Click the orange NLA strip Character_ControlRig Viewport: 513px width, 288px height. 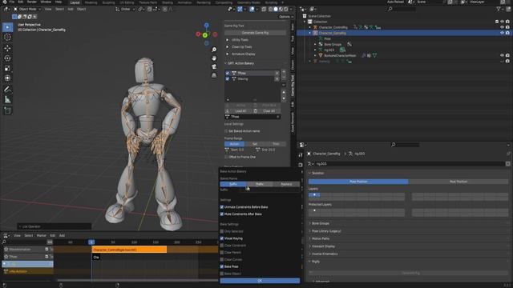tap(129, 250)
